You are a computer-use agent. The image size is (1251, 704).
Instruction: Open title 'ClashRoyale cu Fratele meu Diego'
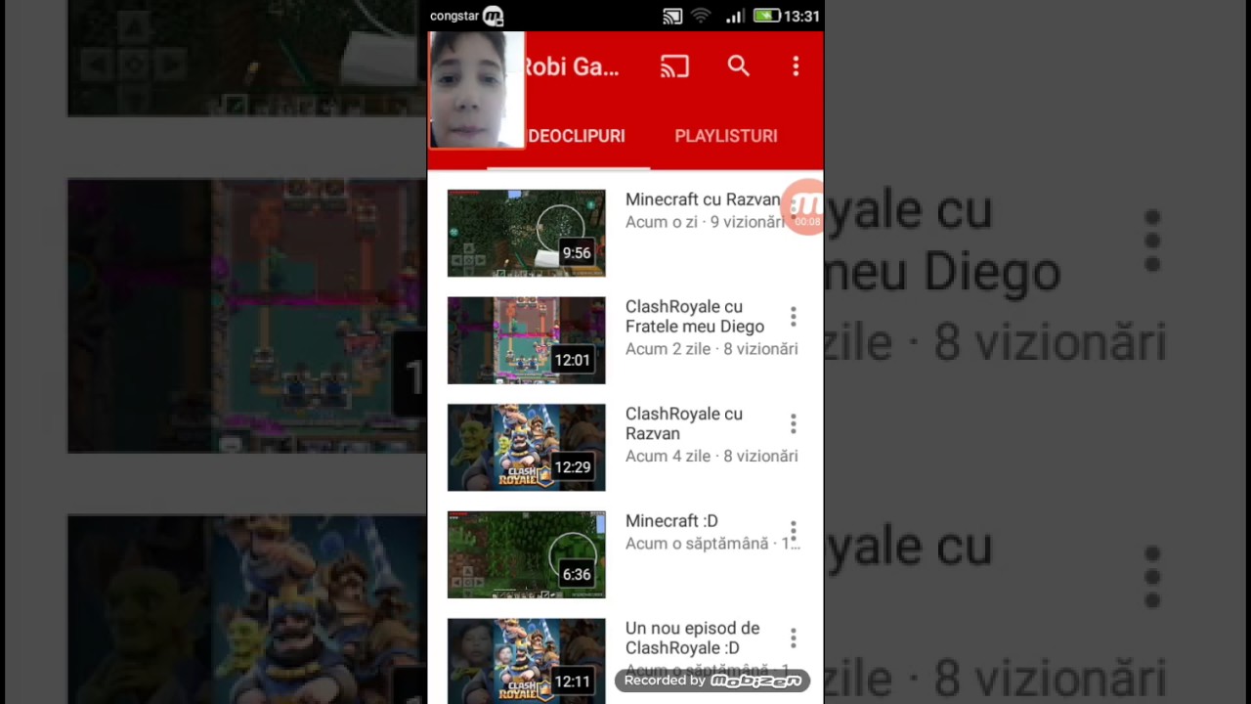pos(695,317)
